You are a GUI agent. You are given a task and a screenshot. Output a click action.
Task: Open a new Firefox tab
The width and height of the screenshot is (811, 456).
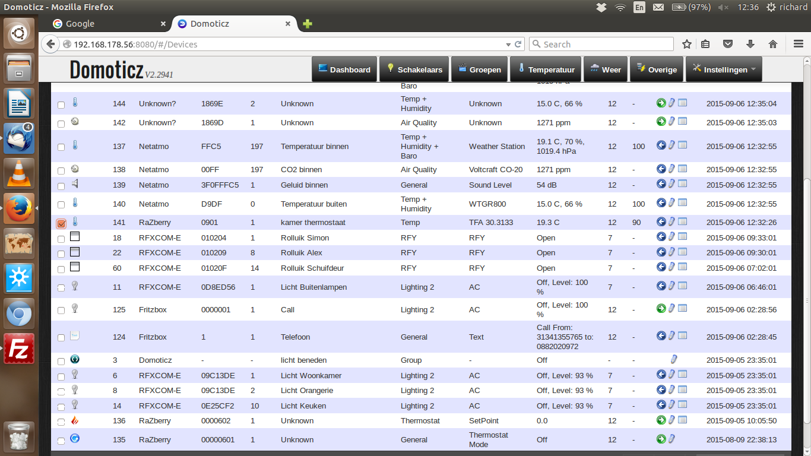pos(307,24)
